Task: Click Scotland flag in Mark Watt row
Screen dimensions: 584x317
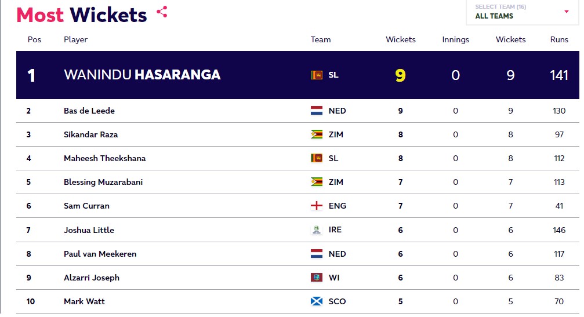Action: click(x=317, y=301)
